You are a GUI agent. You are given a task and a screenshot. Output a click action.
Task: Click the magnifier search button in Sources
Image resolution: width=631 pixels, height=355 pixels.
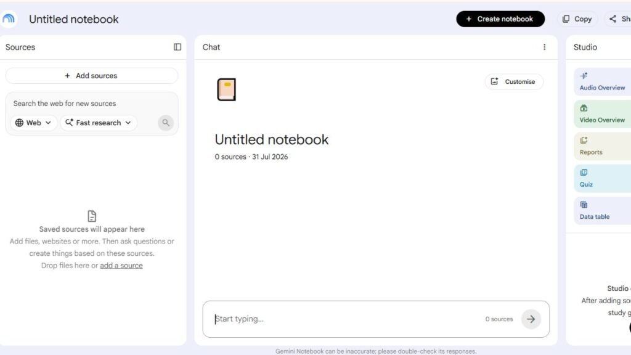[x=165, y=123]
